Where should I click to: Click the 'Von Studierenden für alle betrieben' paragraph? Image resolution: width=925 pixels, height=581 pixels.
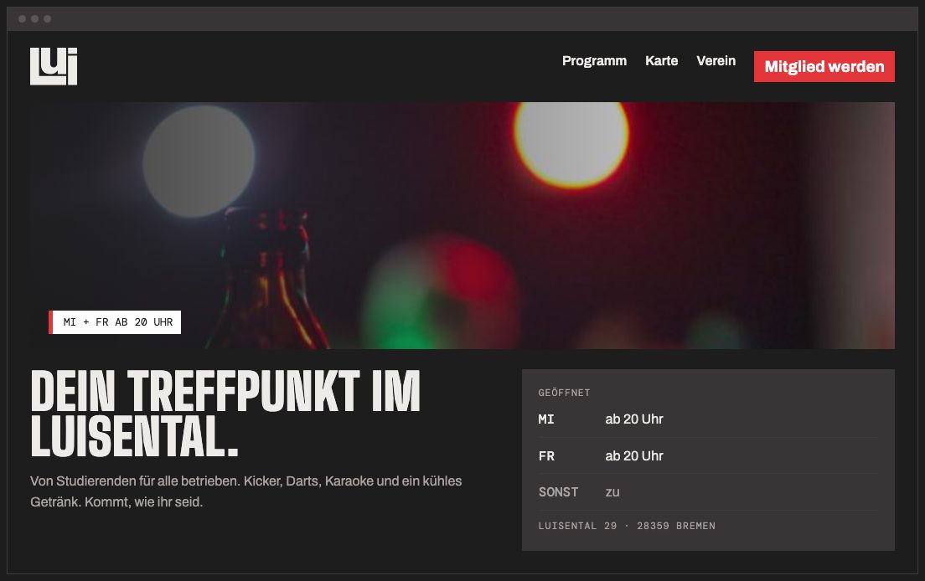(x=246, y=491)
